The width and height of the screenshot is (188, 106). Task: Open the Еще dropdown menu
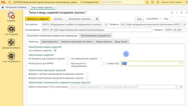140,19
